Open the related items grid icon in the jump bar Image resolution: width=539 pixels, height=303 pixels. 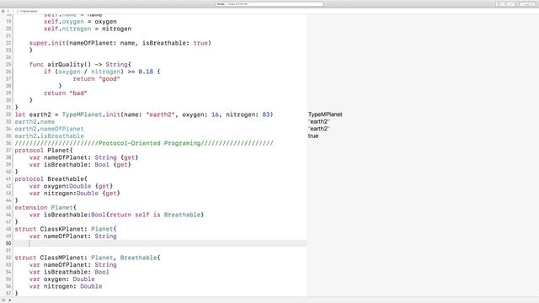3,11
